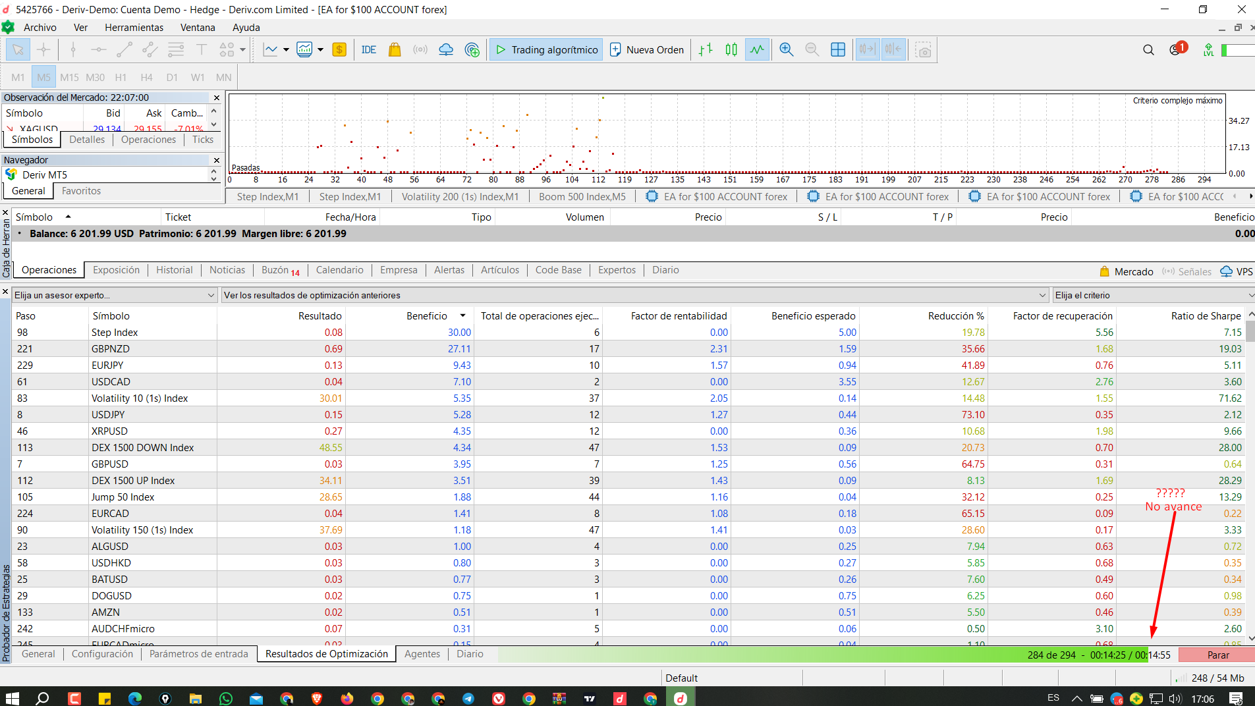Stop optimization with Parar button
This screenshot has height=706, width=1255.
(x=1217, y=655)
